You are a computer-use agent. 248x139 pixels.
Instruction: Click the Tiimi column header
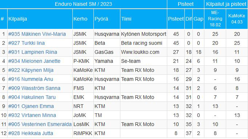pyautogui.click(x=126, y=19)
